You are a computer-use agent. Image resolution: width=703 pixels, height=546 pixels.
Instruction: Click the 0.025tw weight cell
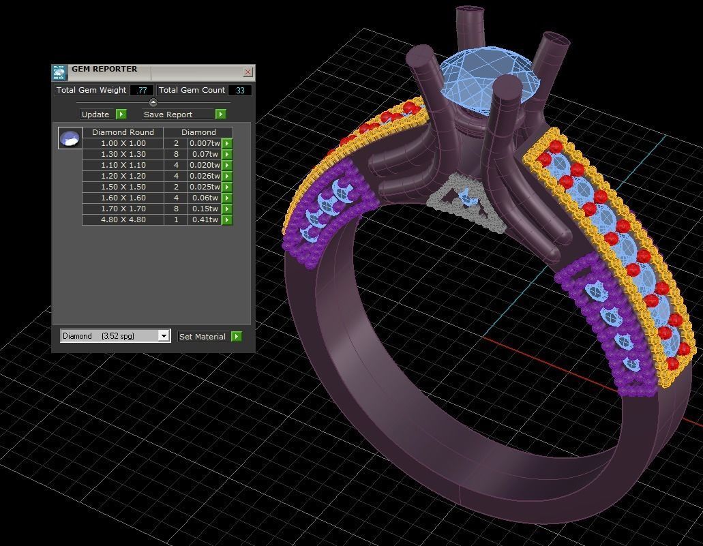coord(205,187)
